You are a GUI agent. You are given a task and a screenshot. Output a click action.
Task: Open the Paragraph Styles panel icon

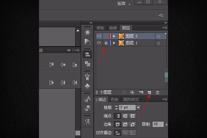(87, 108)
